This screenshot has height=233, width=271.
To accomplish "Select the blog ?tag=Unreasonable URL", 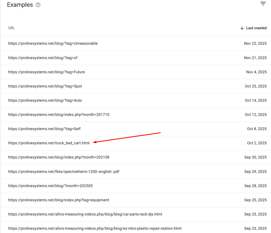I will coord(53,44).
